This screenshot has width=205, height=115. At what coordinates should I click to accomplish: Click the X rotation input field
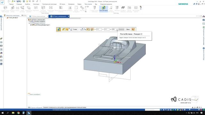click(x=99, y=29)
